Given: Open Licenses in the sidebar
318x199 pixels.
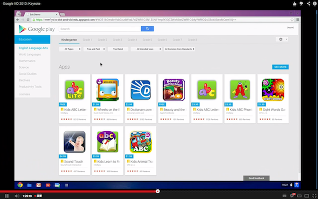Looking at the screenshot, I should 24,94.
